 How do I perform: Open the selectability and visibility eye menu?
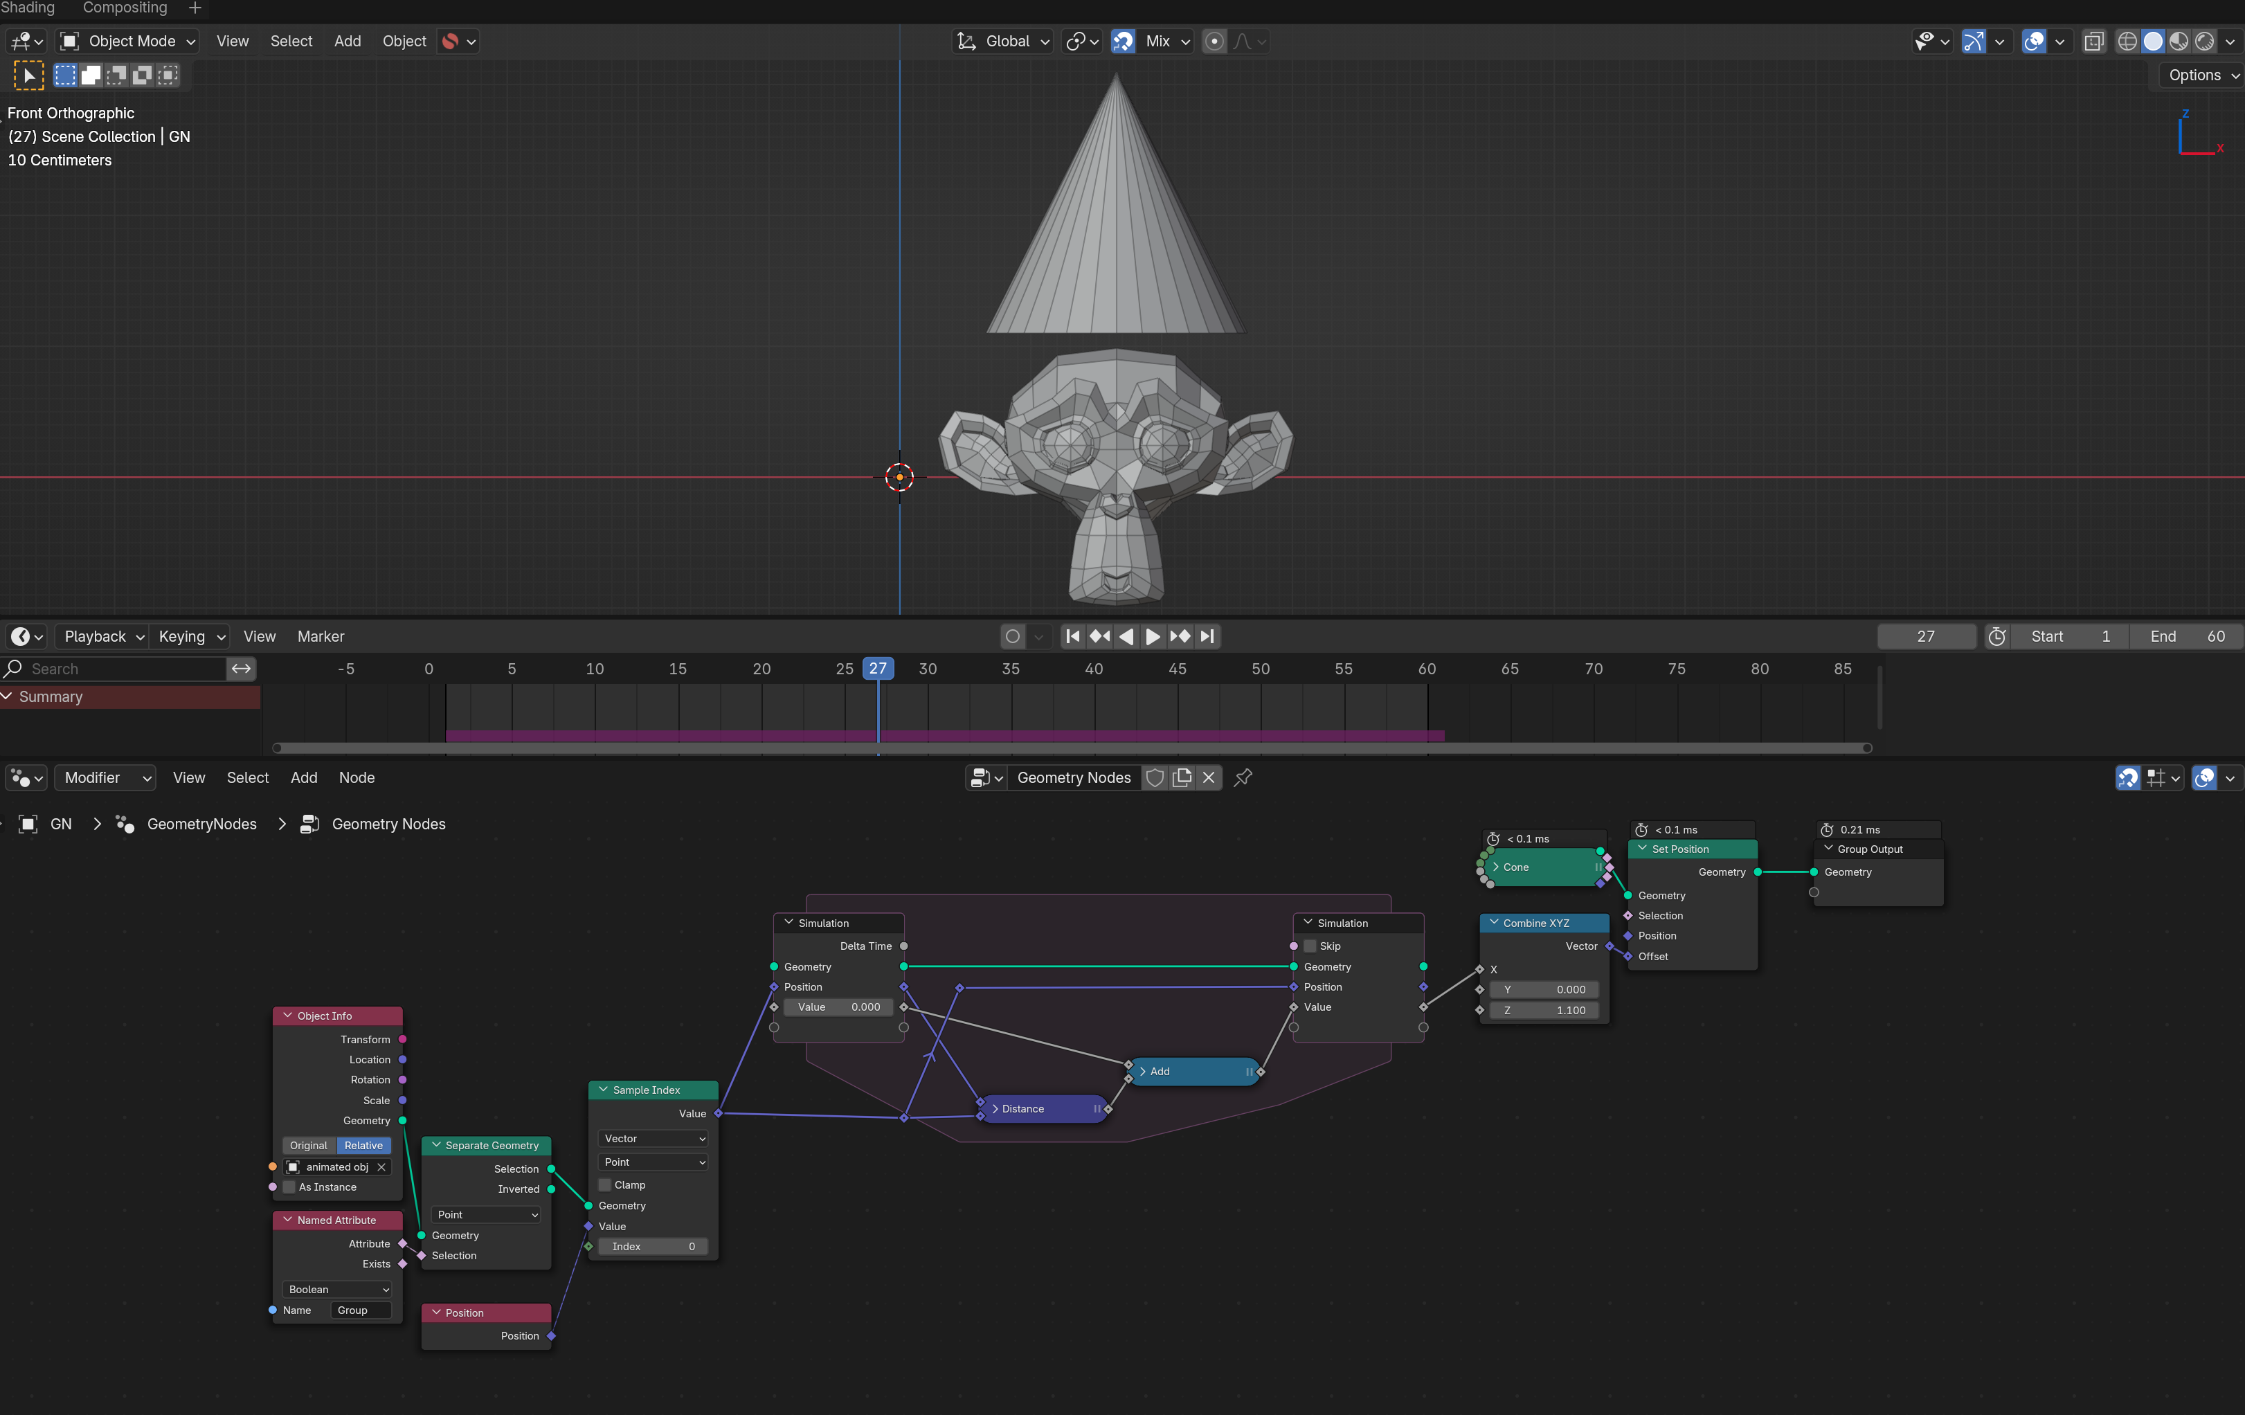pyautogui.click(x=1931, y=41)
